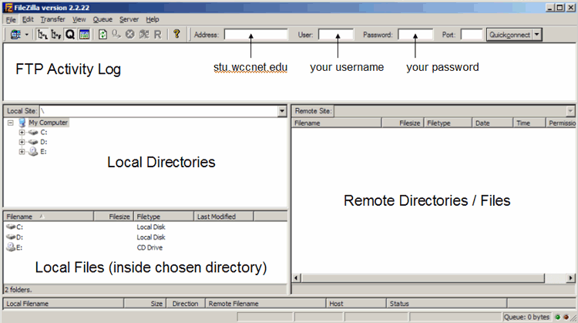Click the Help question mark icon
The height and width of the screenshot is (323, 578).
[x=176, y=34]
